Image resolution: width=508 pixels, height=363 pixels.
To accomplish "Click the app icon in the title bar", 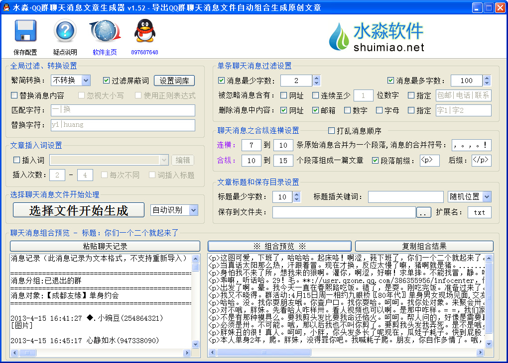I will tap(6, 7).
